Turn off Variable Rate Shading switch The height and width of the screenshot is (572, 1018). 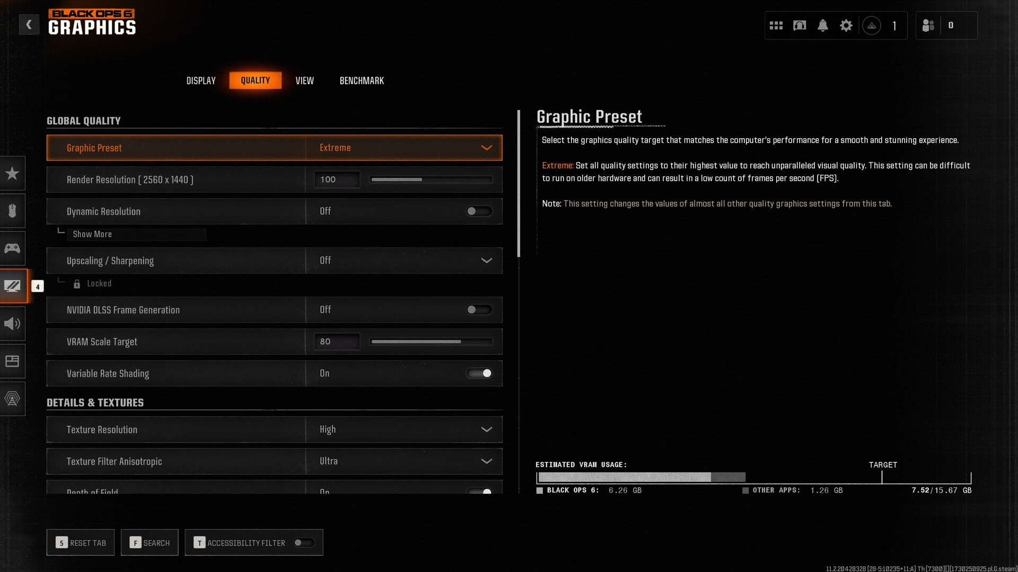[479, 373]
